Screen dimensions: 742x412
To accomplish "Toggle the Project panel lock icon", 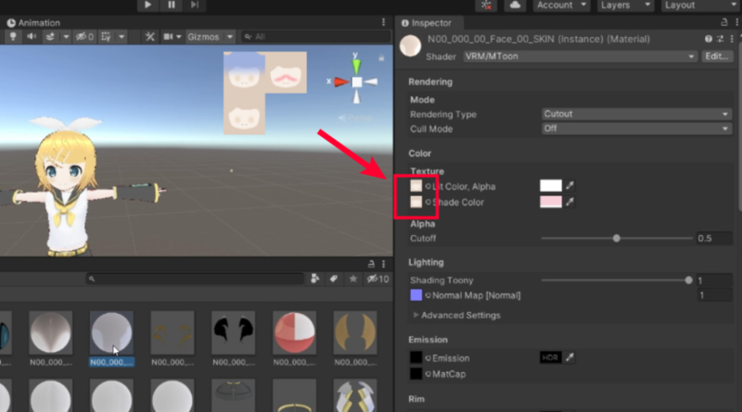I will tap(372, 264).
